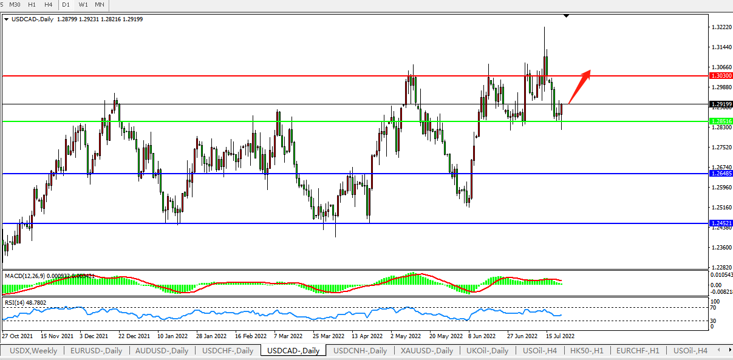Click the chart shift triangle marker

(566, 16)
